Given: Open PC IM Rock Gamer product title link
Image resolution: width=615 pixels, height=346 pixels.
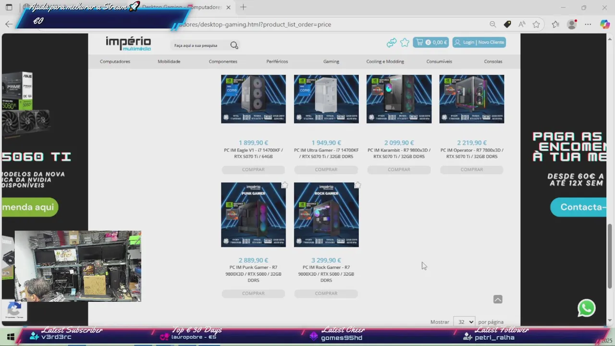Looking at the screenshot, I should pos(326,274).
